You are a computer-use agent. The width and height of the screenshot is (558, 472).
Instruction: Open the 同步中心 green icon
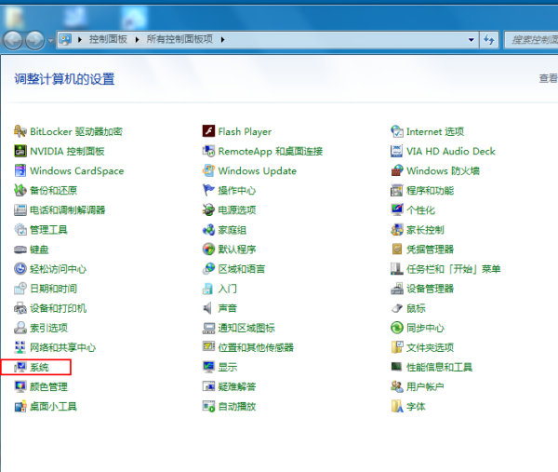[x=397, y=328]
